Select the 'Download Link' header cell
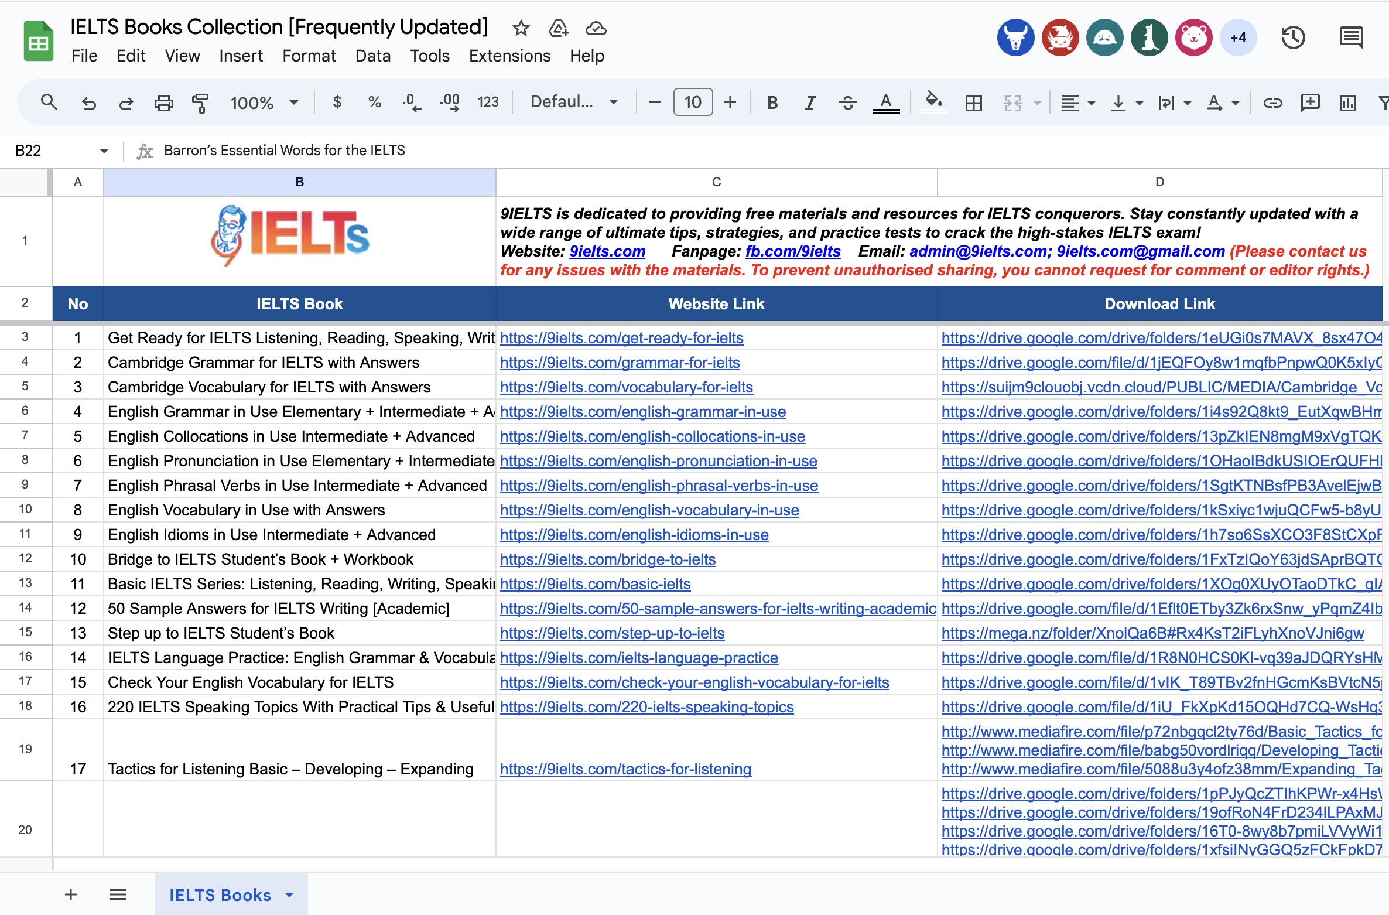1389x915 pixels. tap(1159, 304)
